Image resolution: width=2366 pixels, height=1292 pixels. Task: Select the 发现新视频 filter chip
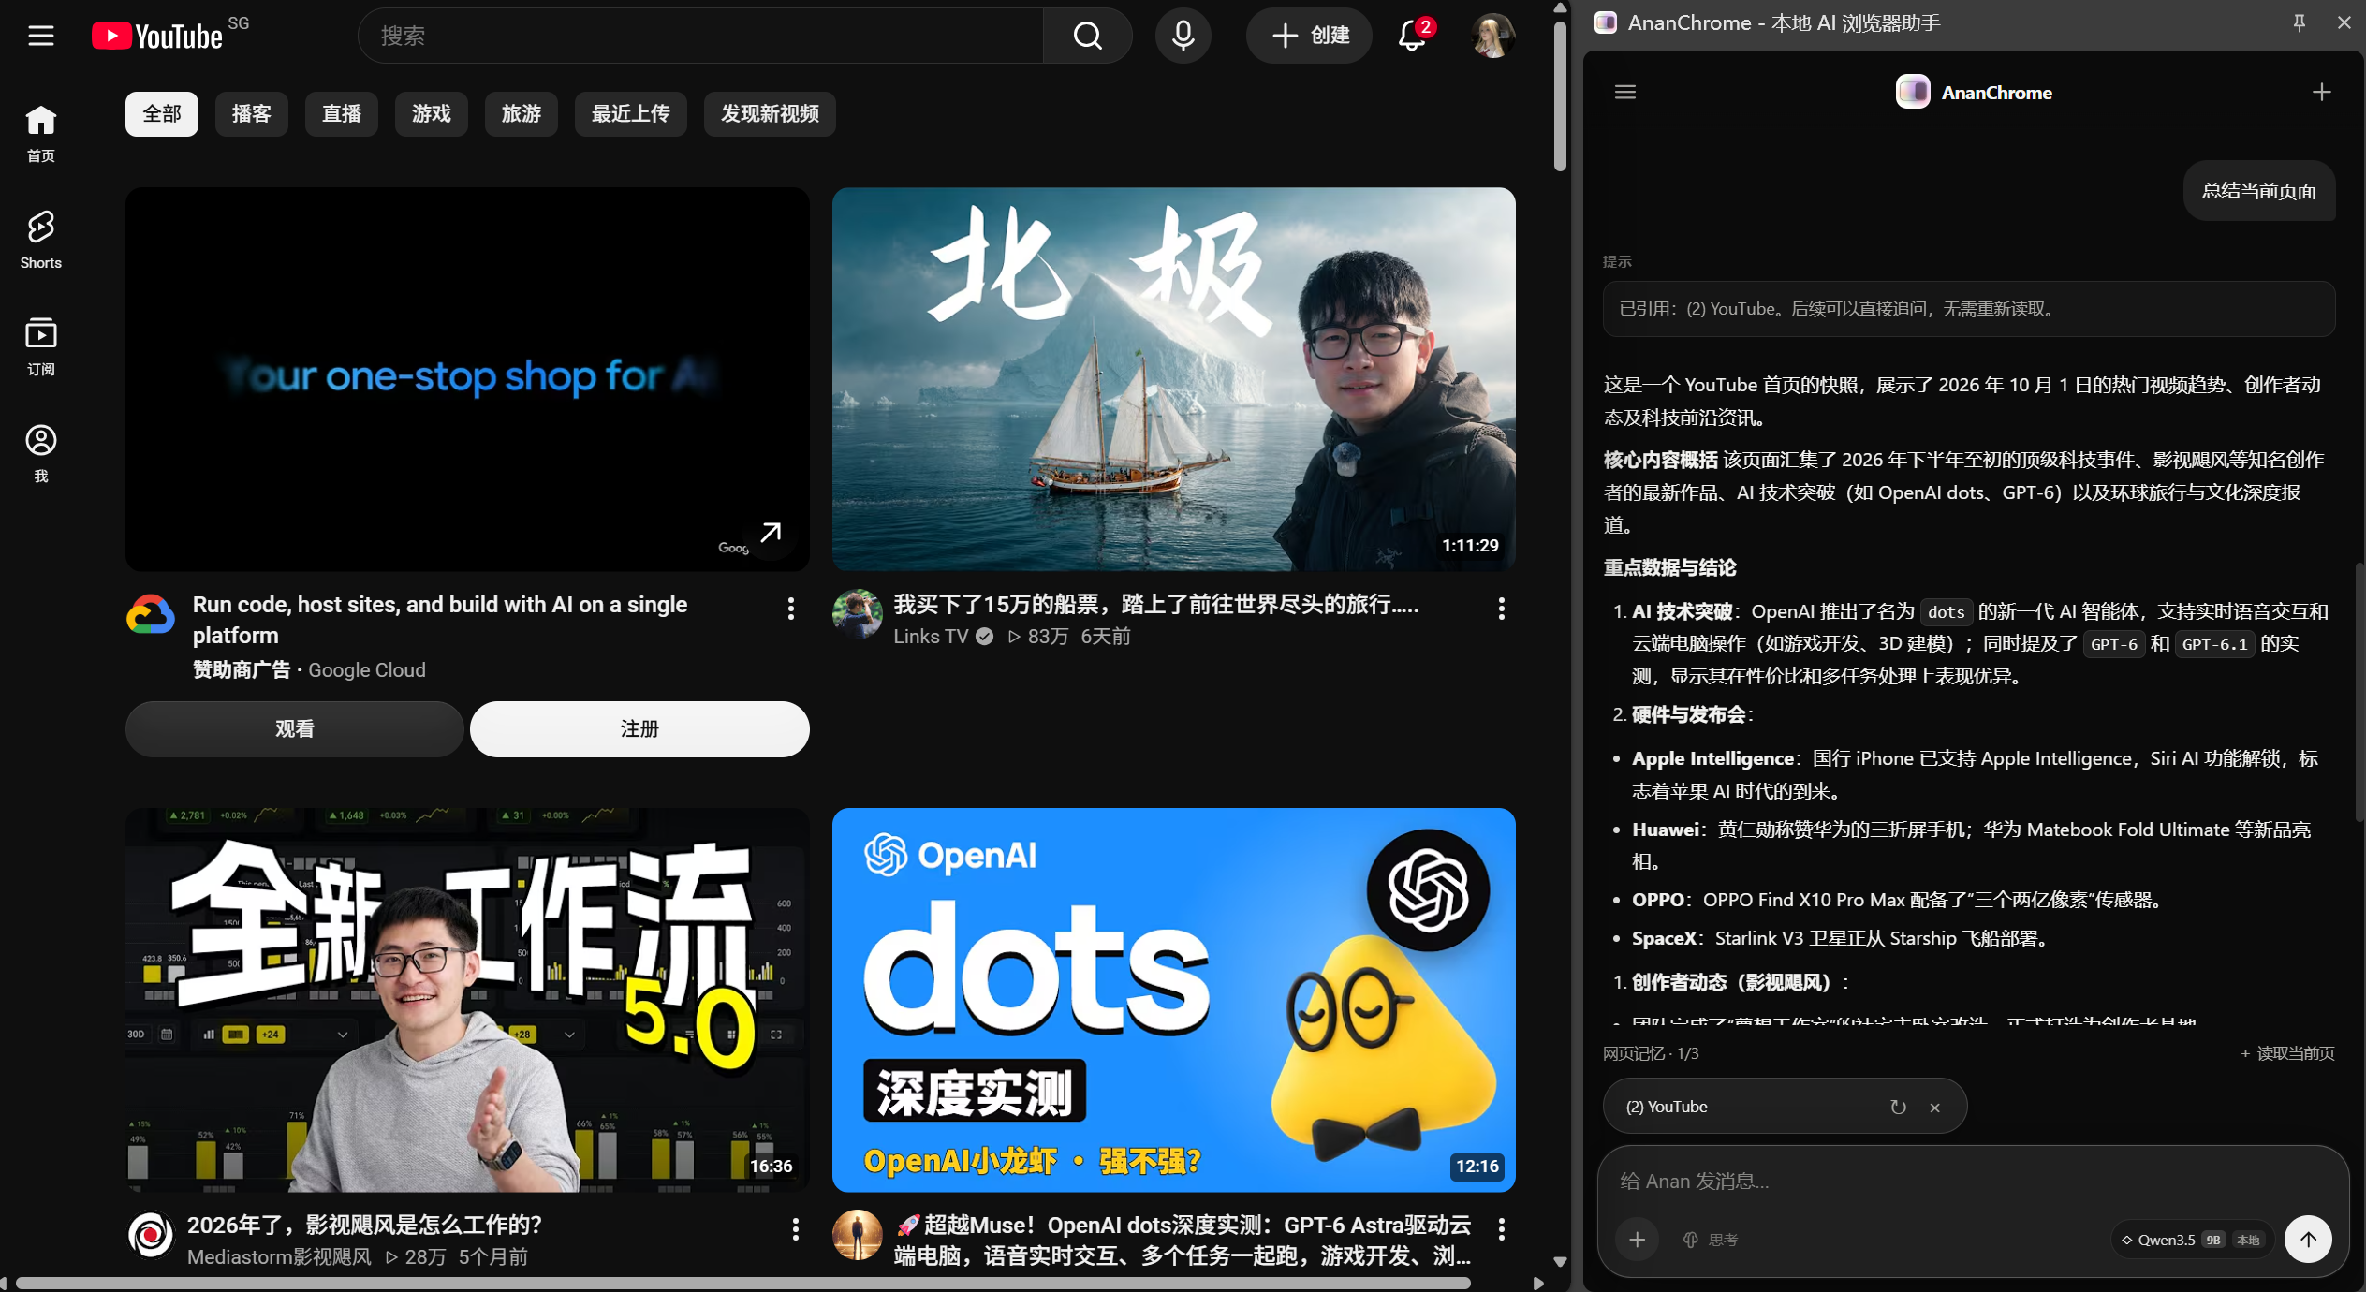(x=770, y=114)
